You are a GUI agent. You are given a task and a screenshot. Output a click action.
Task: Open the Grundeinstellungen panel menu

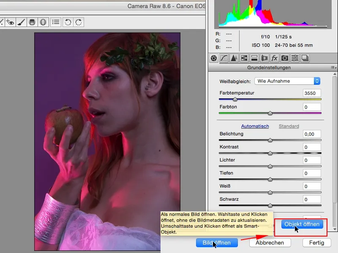[333, 67]
